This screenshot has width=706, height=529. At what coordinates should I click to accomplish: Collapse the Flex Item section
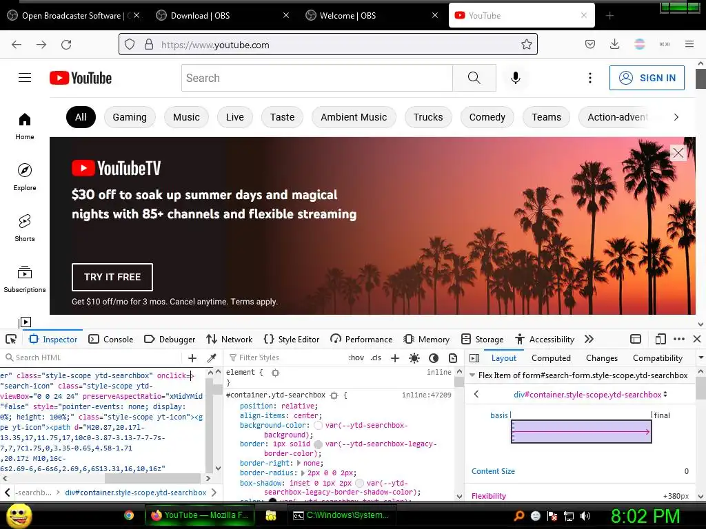pyautogui.click(x=472, y=375)
